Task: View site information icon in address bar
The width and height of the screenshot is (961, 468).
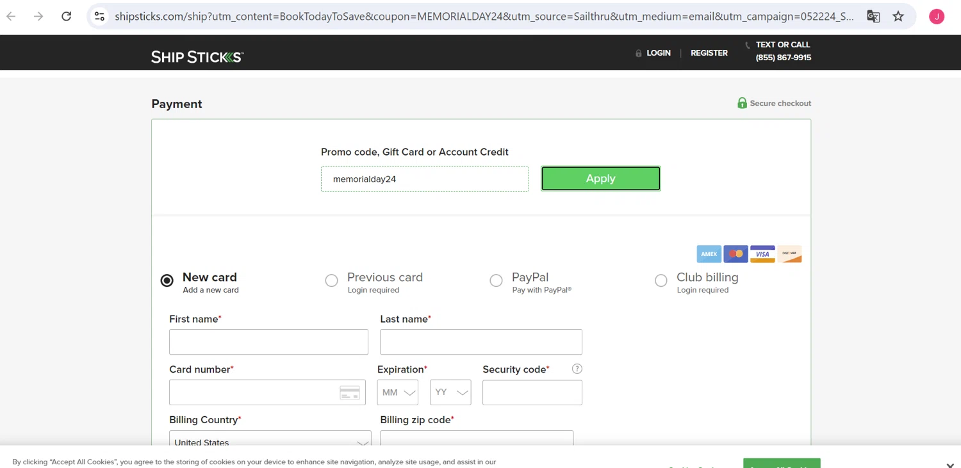Action: click(x=99, y=17)
